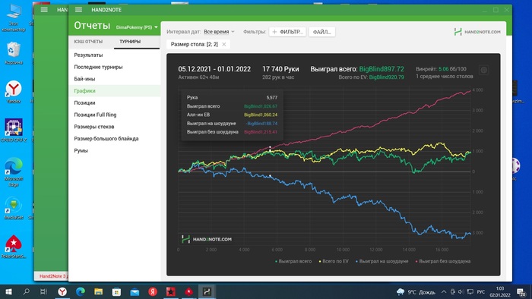Launch PokerStars from the desktop shortcut

coord(14,247)
